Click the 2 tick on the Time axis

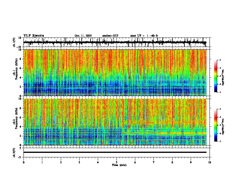(61, 162)
